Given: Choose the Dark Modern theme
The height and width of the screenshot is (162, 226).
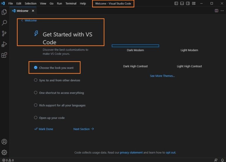Looking at the screenshot, I should 135,48.
